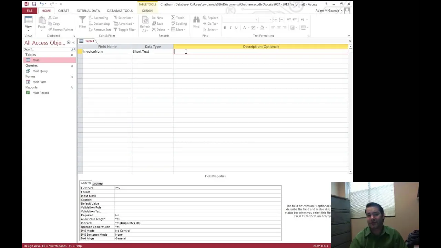441x248 pixels.
Task: Switch to the Lookup field properties tab
Action: (x=98, y=183)
